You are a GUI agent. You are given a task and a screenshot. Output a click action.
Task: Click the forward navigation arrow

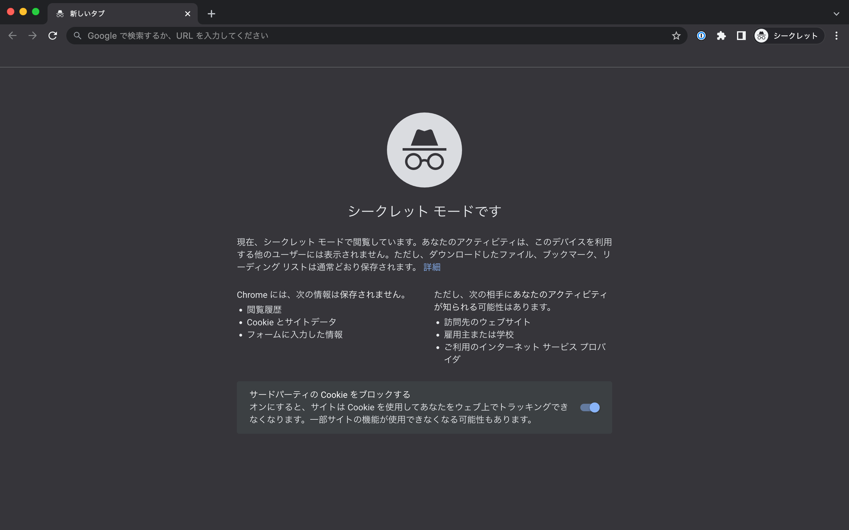click(x=33, y=35)
